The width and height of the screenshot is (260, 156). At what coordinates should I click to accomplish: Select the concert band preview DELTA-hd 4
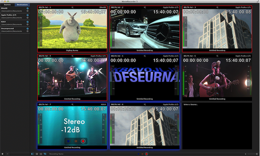[x=72, y=78]
